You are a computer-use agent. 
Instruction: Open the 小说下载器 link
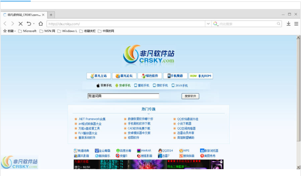point(184,124)
